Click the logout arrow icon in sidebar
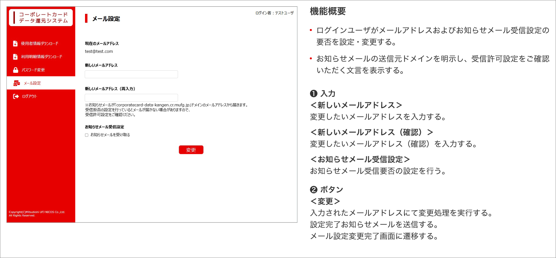 16,96
